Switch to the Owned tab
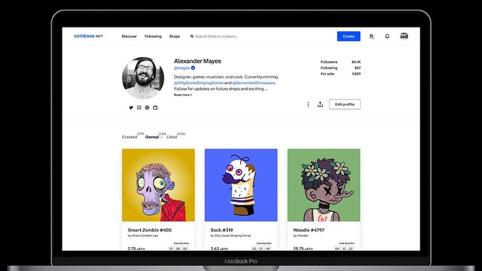482x271 pixels. point(152,137)
